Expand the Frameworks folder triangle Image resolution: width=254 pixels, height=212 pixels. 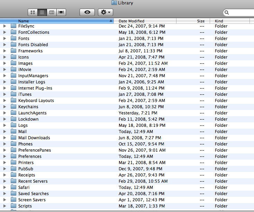(x=5, y=51)
